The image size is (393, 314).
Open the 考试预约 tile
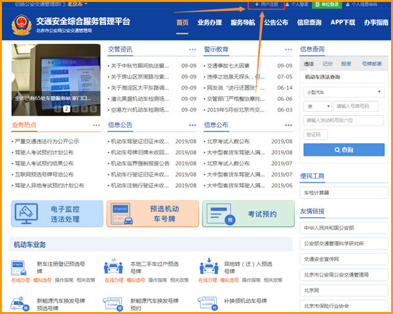click(248, 214)
